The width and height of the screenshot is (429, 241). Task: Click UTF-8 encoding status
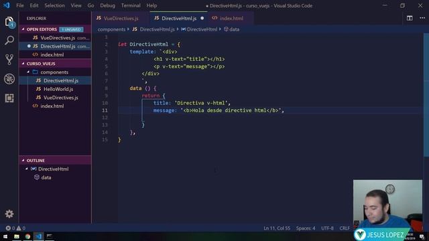(327, 228)
